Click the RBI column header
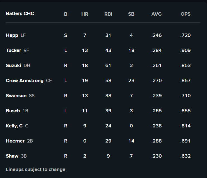The image size is (207, 178). tap(108, 14)
